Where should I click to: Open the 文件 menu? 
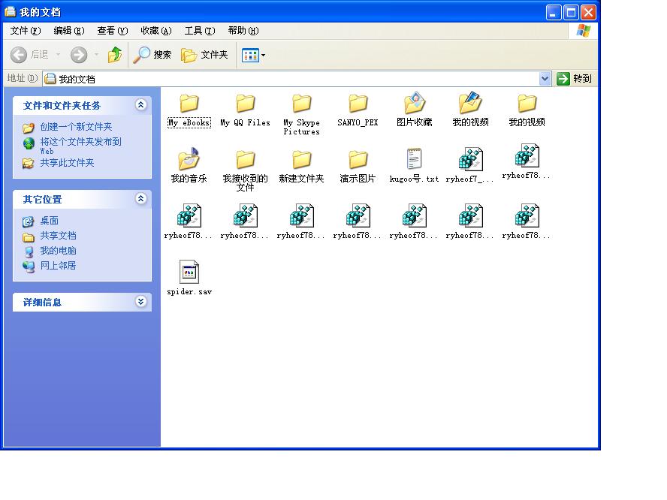coord(25,31)
